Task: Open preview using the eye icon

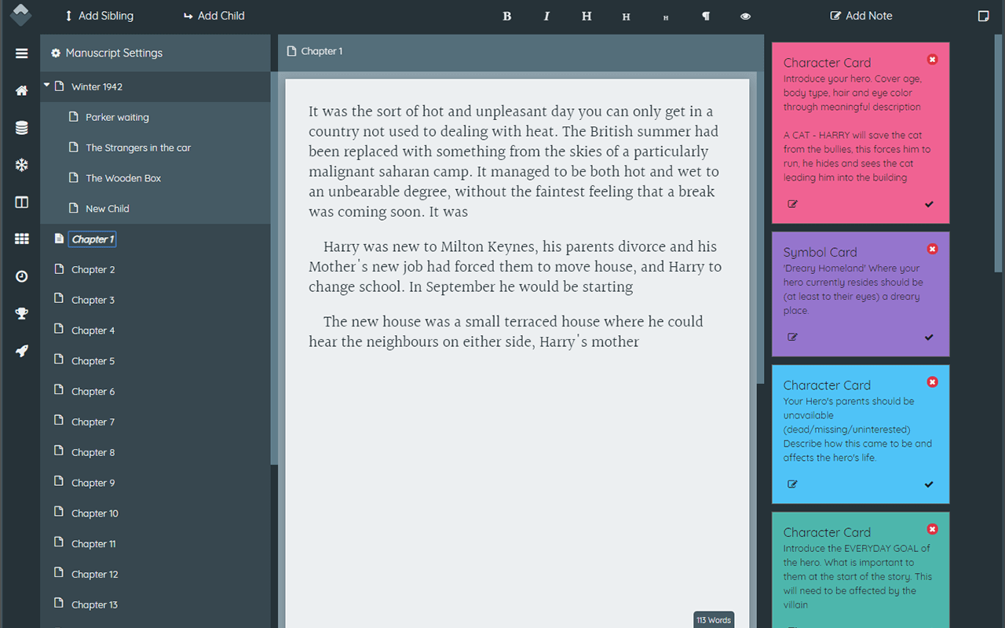Action: (x=744, y=16)
